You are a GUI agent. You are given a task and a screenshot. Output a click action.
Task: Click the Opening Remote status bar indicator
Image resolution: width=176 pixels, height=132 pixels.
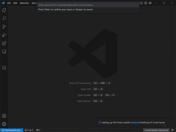pos(12,130)
